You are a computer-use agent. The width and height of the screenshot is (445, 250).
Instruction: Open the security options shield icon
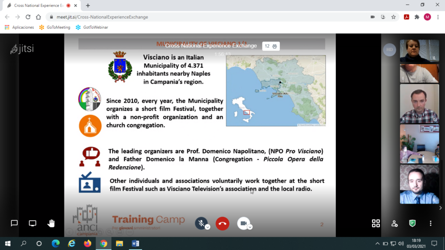(412, 223)
